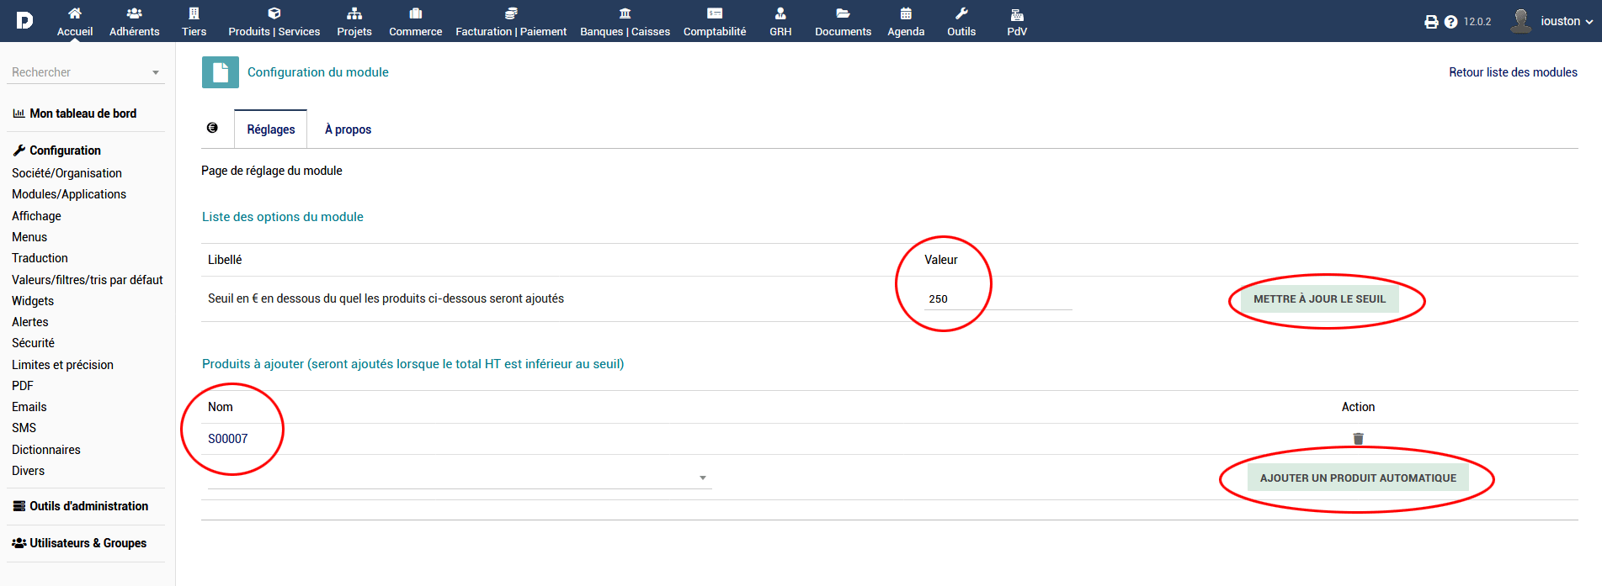
Task: Delete product S00007 with trash icon
Action: (x=1358, y=439)
